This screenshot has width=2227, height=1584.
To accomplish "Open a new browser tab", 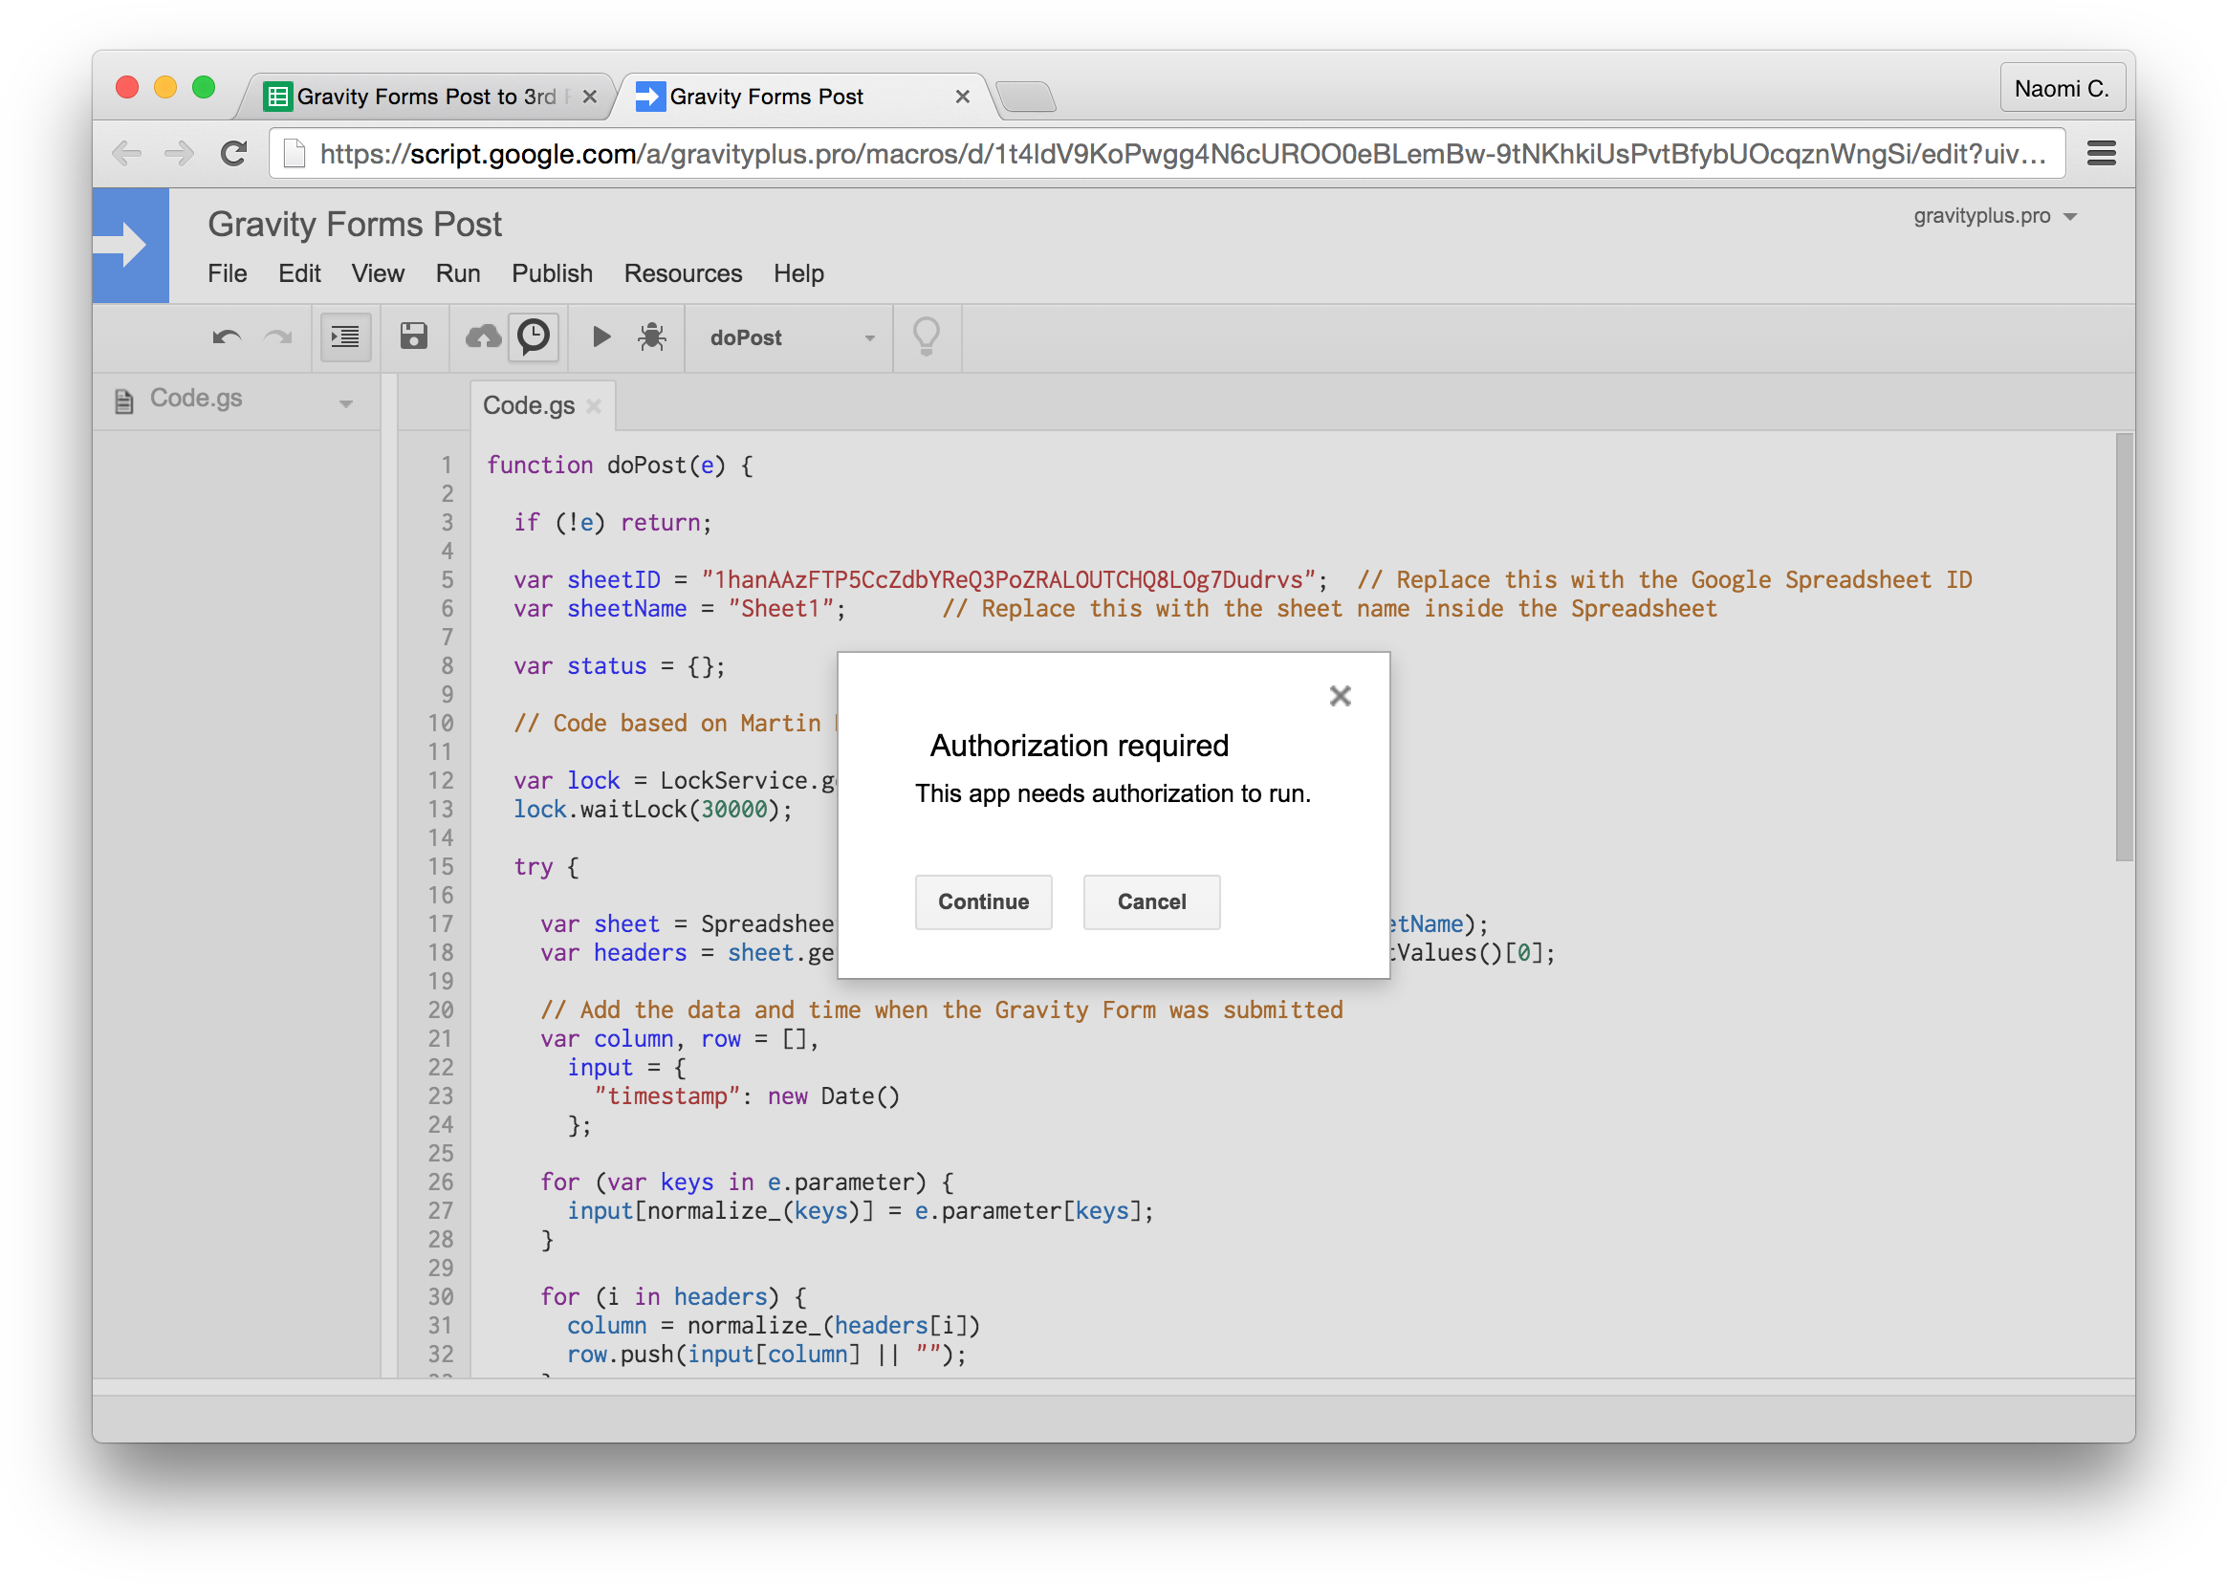I will 1026,98.
